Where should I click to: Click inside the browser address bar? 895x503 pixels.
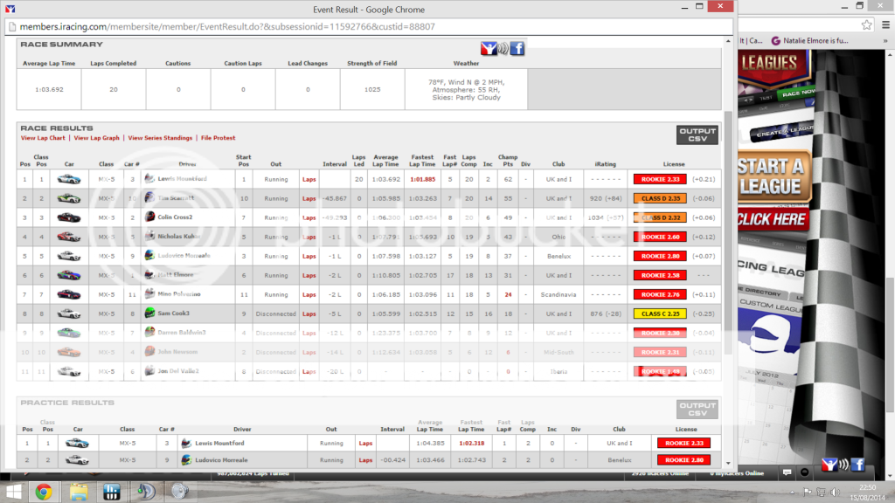tap(350, 26)
